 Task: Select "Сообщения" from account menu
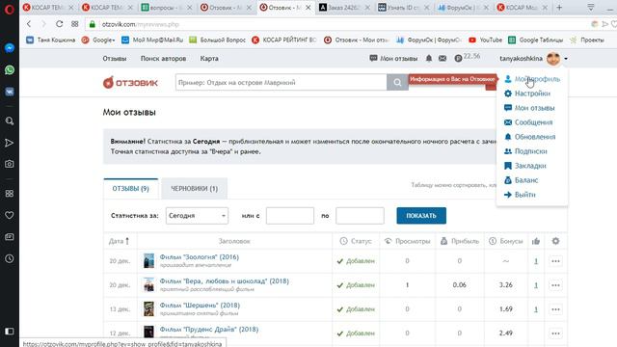click(528, 122)
